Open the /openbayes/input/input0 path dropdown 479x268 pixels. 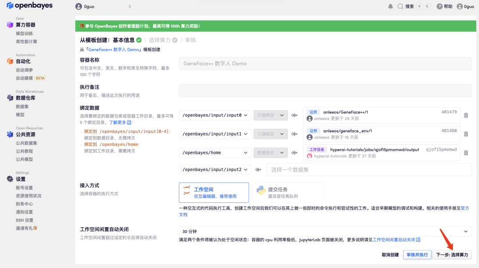[215, 115]
